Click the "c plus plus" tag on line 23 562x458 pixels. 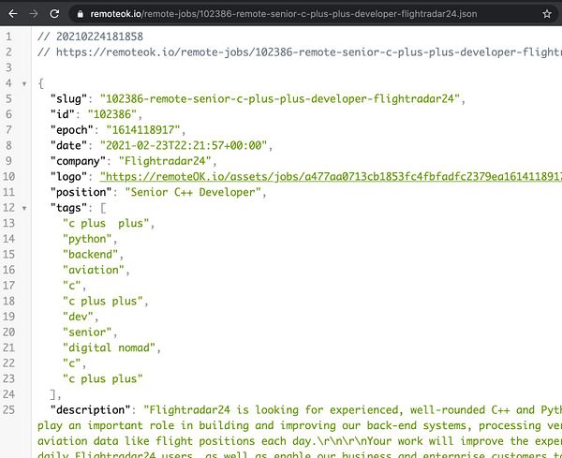click(103, 378)
